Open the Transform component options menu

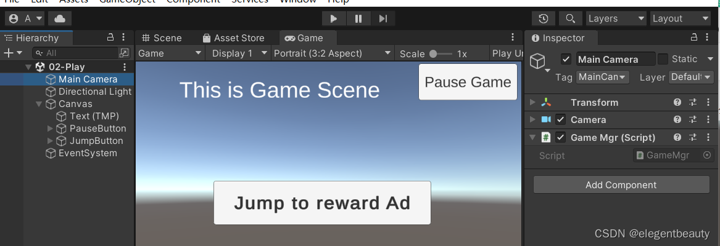click(708, 102)
